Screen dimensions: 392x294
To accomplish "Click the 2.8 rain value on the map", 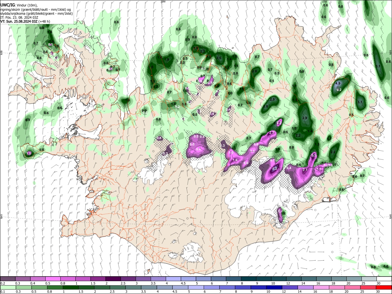I will (x=266, y=107).
